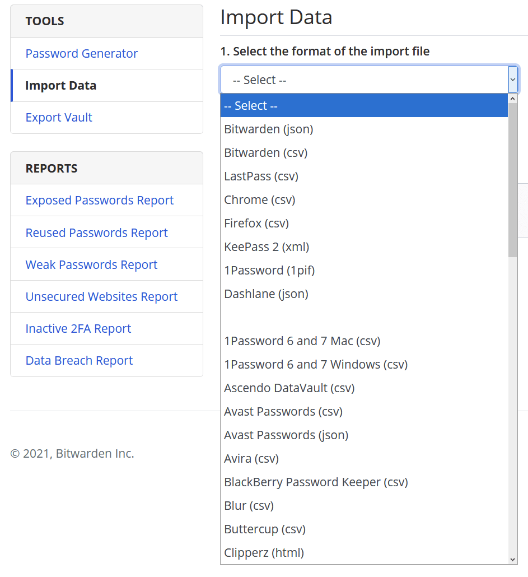The height and width of the screenshot is (577, 528).
Task: Choose the highlighted -- Select -- option
Action: [364, 106]
